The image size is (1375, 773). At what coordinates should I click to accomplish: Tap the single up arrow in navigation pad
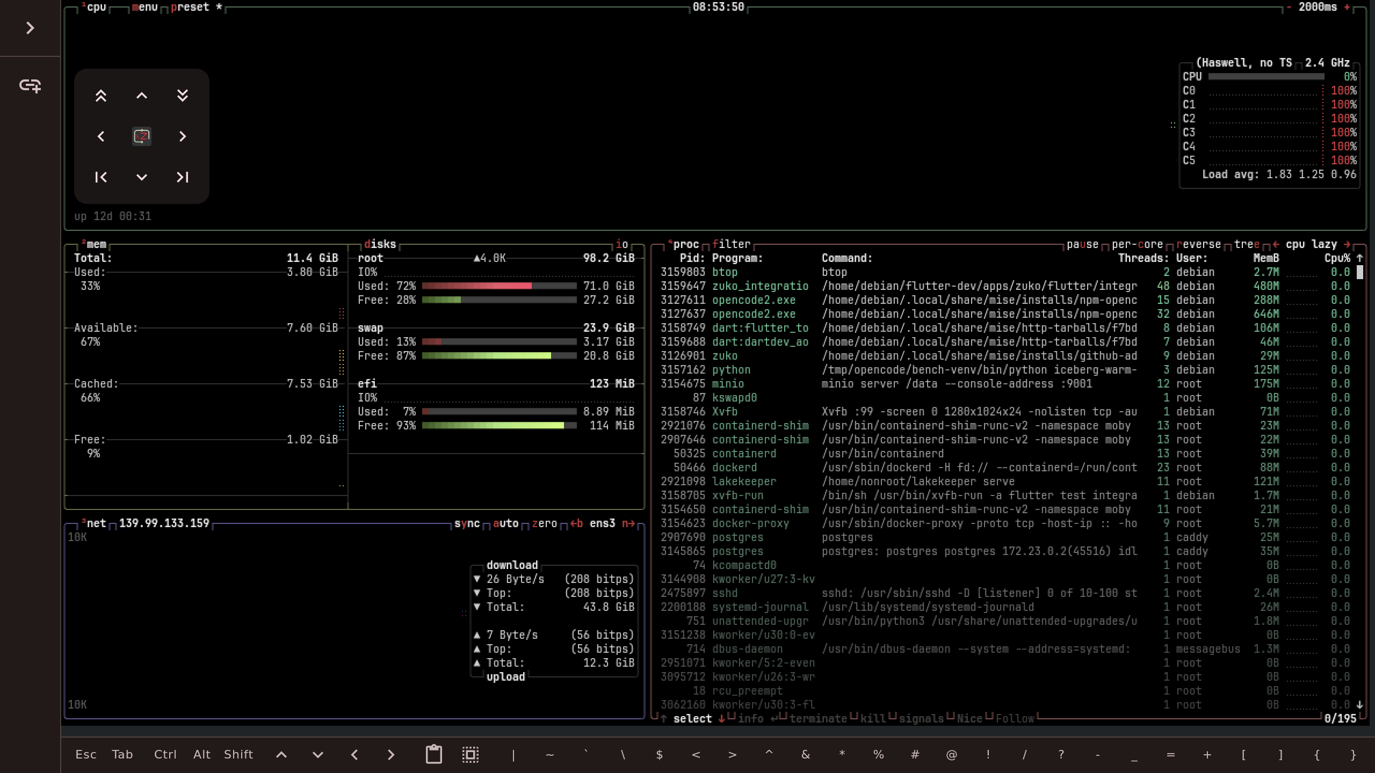click(x=142, y=96)
